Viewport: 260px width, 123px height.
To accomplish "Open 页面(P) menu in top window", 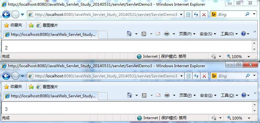I will 187,34.
